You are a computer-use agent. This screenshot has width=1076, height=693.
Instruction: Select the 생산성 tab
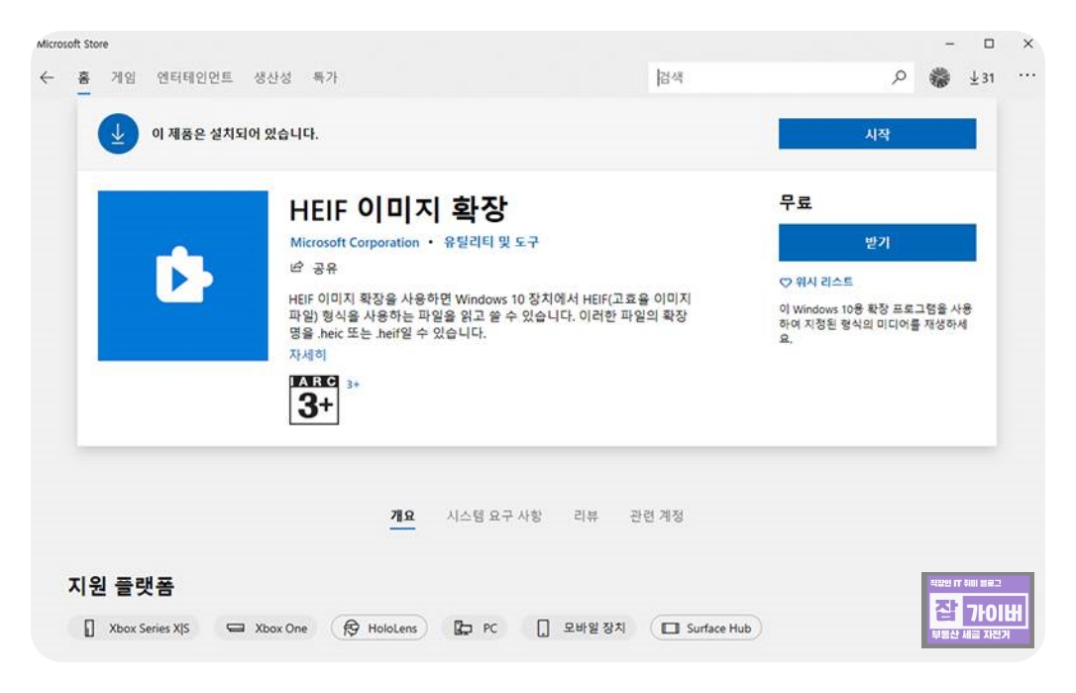272,77
